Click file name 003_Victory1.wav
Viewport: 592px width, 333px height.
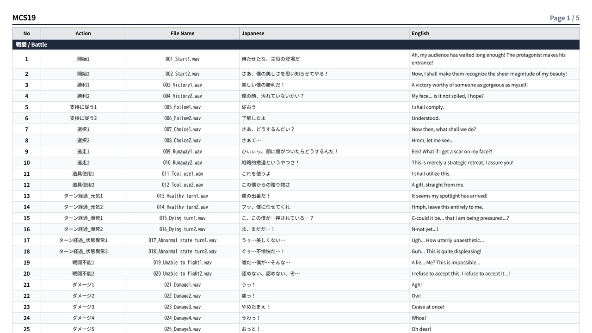tap(182, 85)
